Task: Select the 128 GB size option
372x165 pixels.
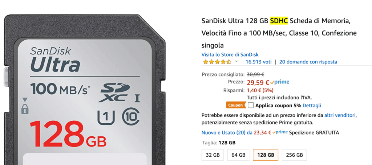Action: 266,155
